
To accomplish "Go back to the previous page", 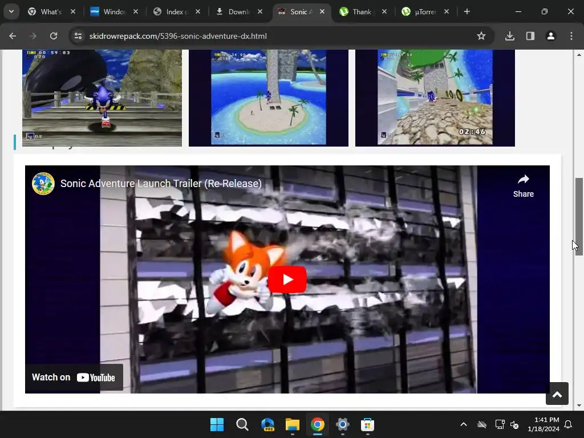I will pos(13,36).
